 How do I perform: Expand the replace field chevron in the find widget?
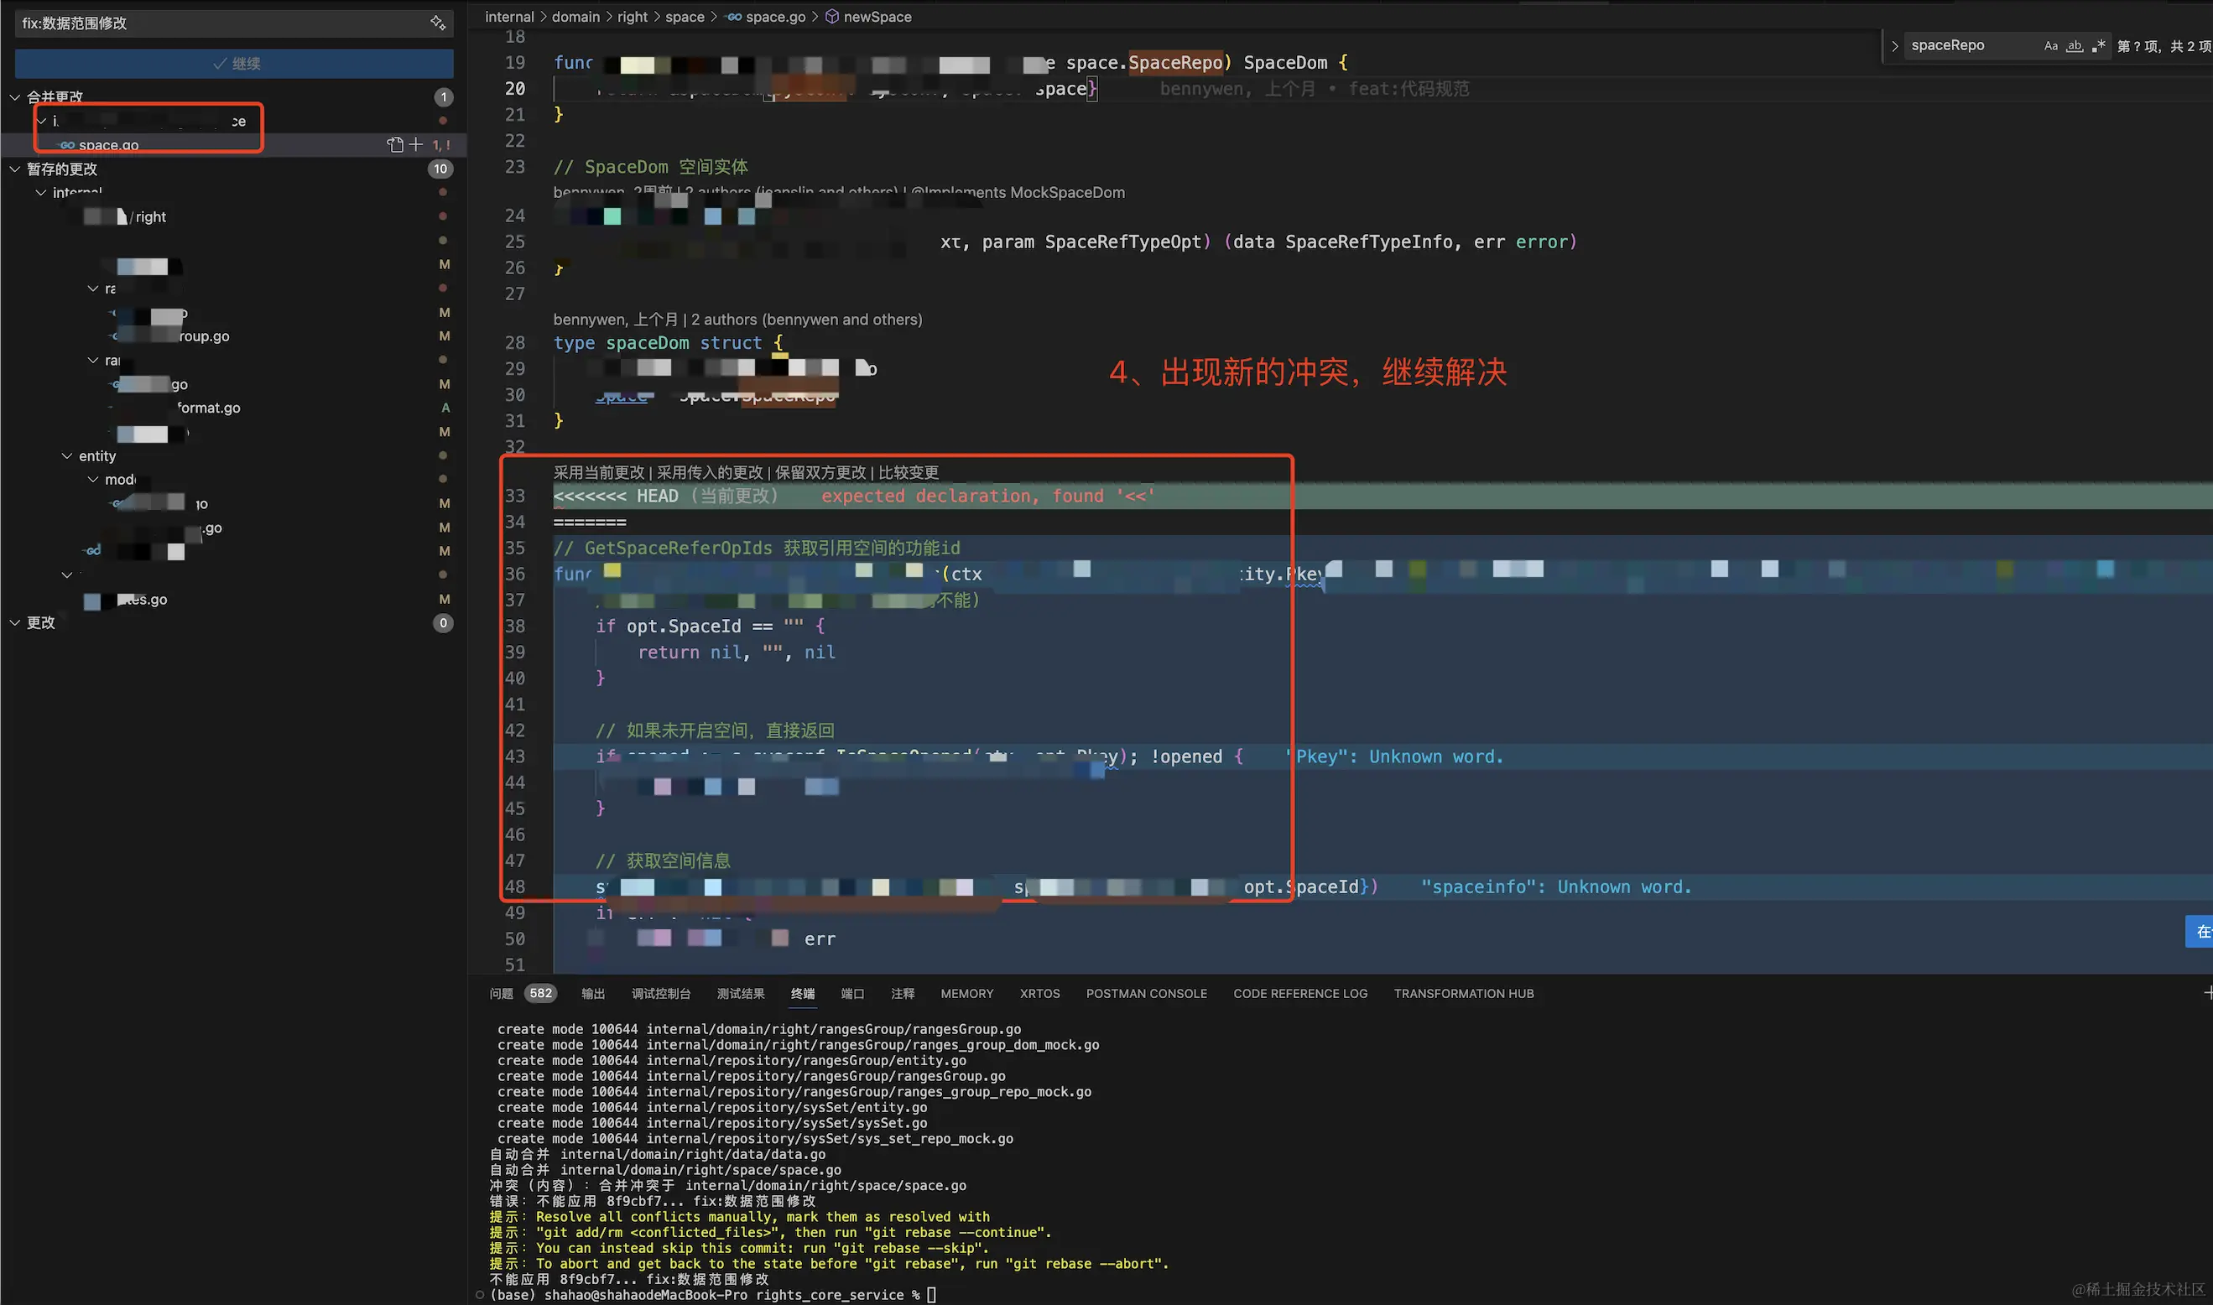tap(1894, 46)
